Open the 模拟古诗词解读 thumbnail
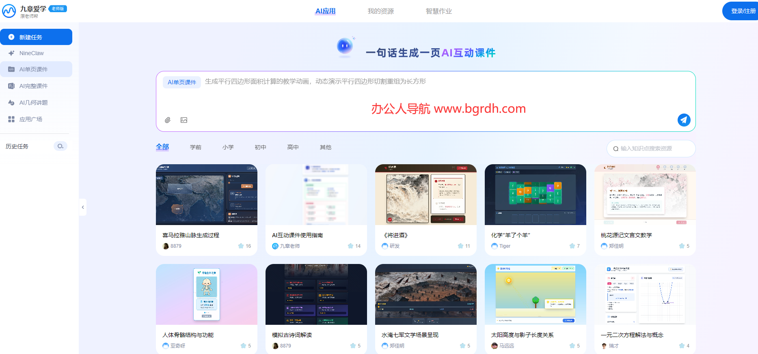This screenshot has width=758, height=354. click(x=316, y=294)
